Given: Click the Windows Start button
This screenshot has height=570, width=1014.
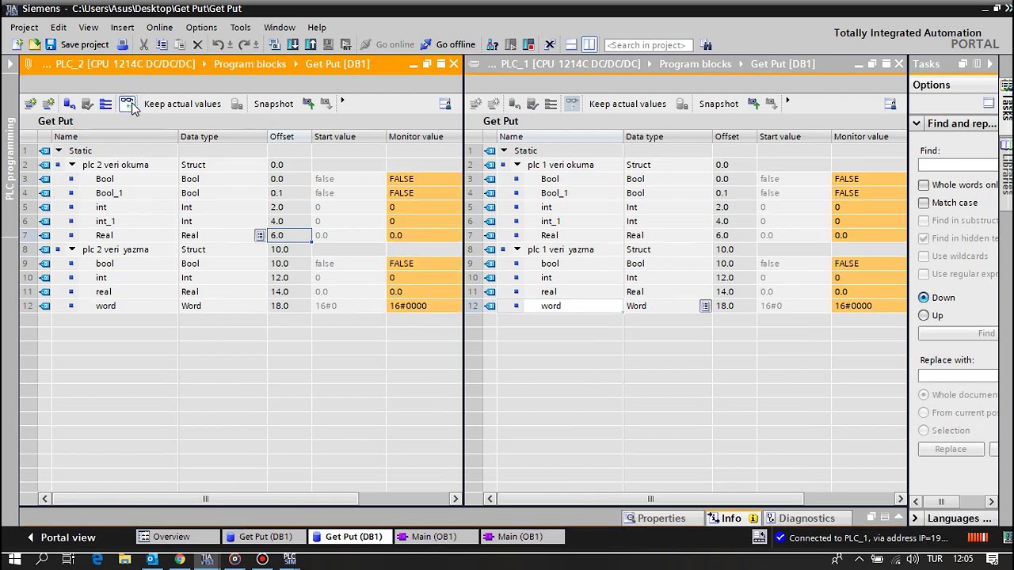Looking at the screenshot, I should [x=14, y=560].
